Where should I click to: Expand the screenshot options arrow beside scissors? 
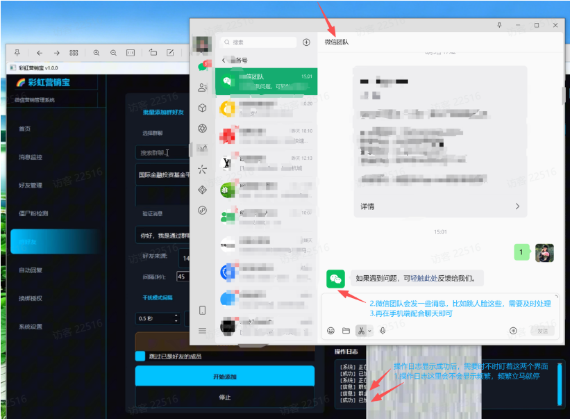coord(369,331)
